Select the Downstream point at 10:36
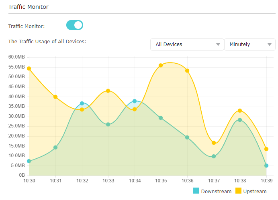278x200 pixels. click(187, 137)
